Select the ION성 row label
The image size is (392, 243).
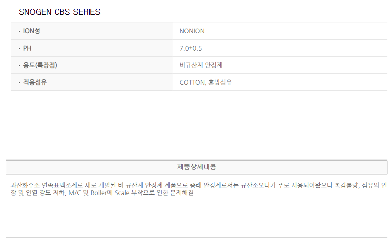tap(31, 31)
